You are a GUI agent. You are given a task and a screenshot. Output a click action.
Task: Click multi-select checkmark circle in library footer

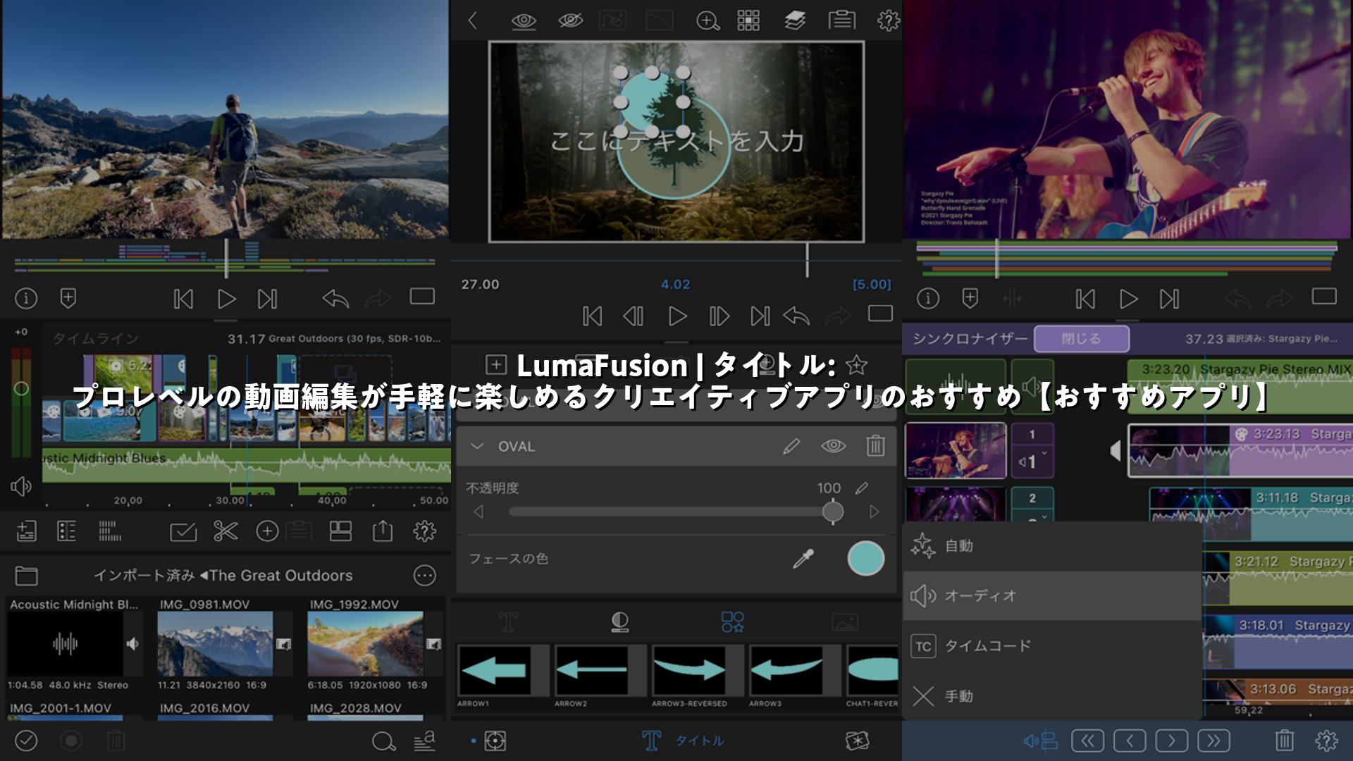[x=27, y=741]
